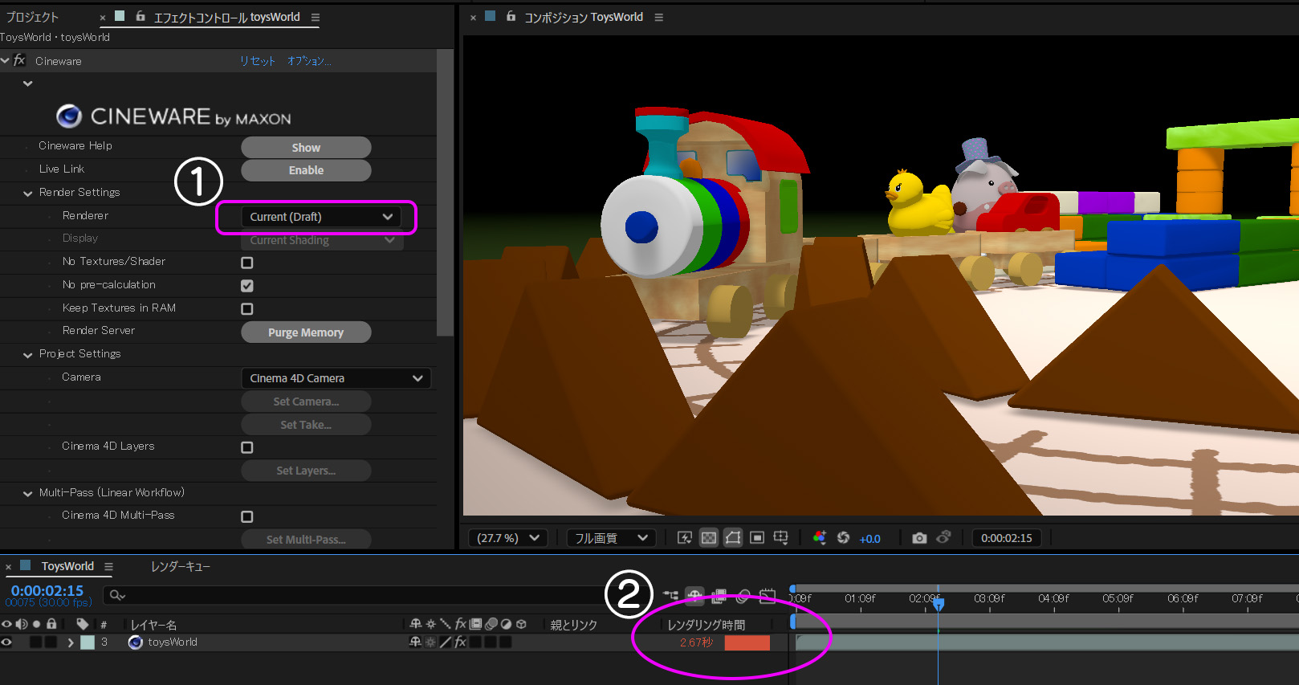The height and width of the screenshot is (685, 1299).
Task: Hide the toysWorld layer with eye toggle
Action: pyautogui.click(x=7, y=642)
